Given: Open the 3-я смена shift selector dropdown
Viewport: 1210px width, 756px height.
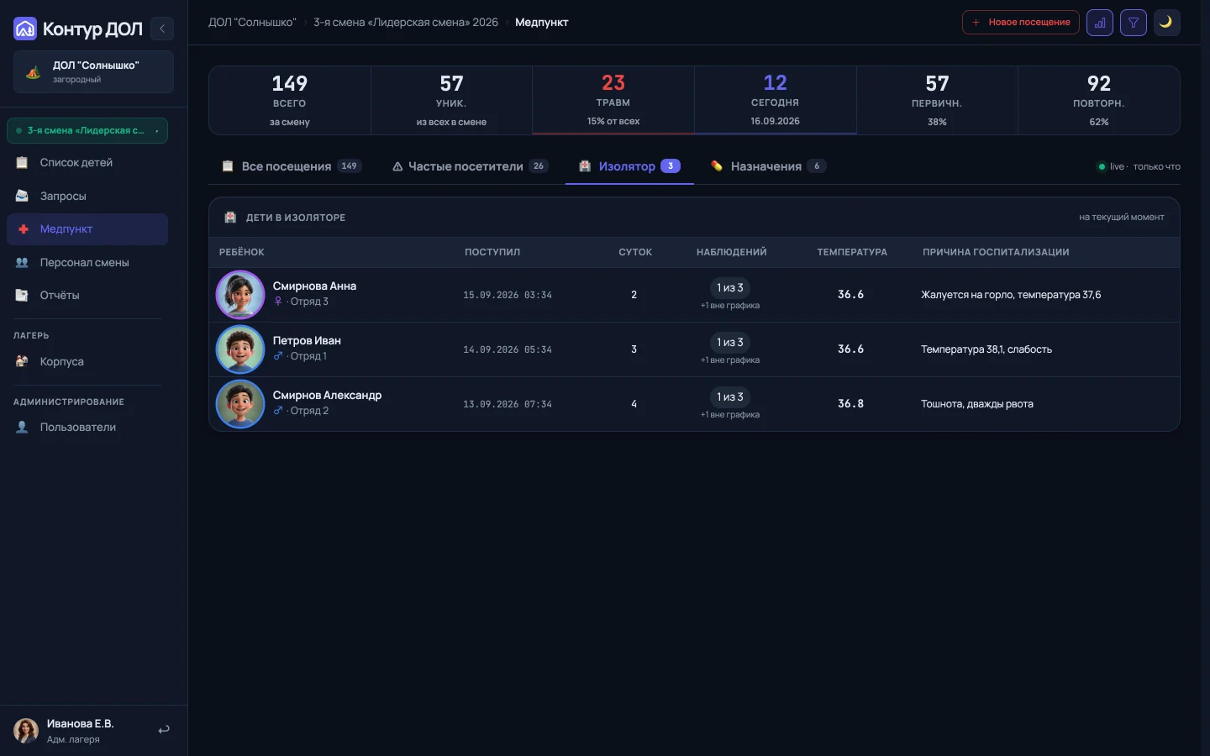Looking at the screenshot, I should (87, 130).
